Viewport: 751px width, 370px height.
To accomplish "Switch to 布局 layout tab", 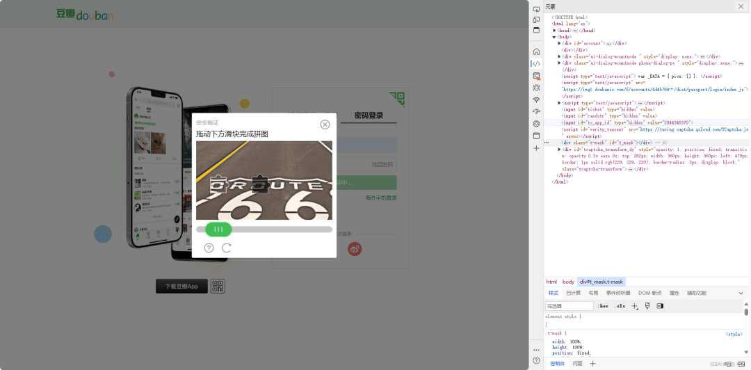I will (x=593, y=293).
